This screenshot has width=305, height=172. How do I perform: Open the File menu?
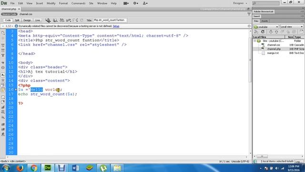point(12,3)
